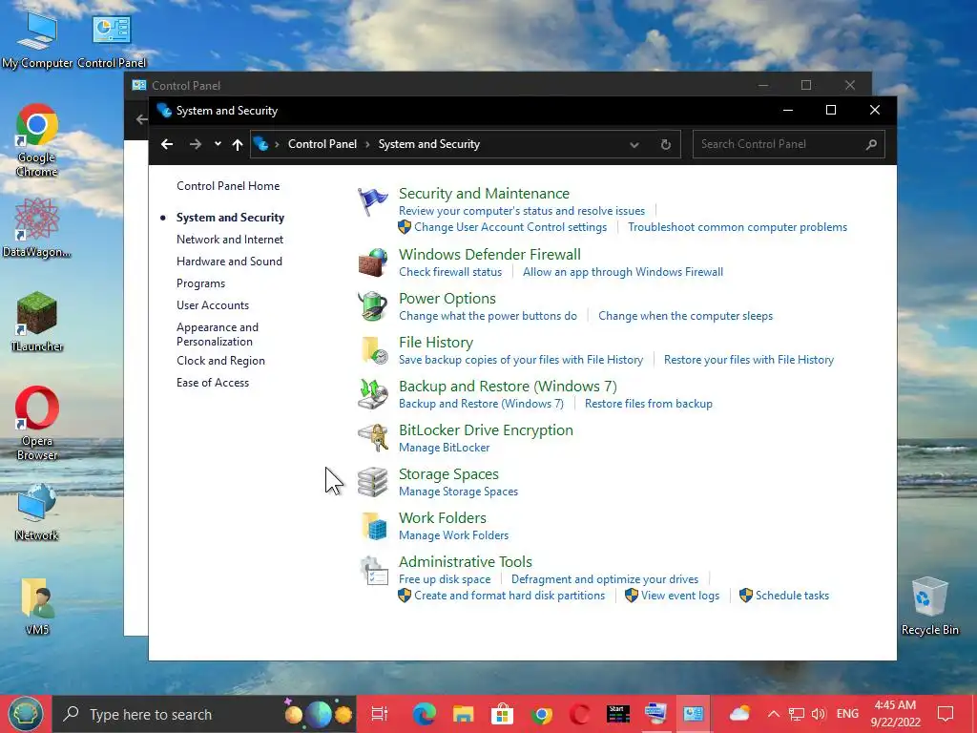Select Ease of Access category
Screen dimensions: 977x733
(213, 383)
